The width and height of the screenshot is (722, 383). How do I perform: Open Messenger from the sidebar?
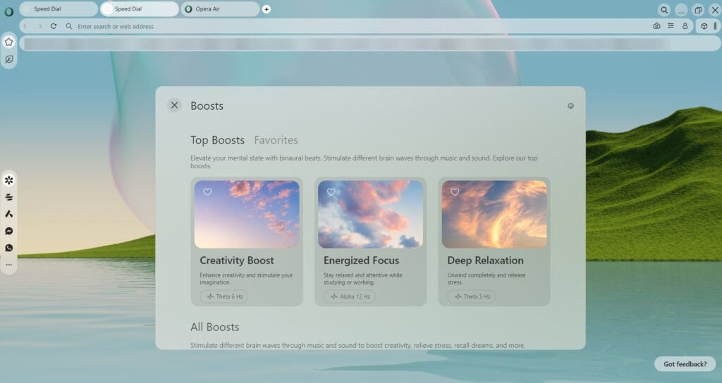click(9, 231)
